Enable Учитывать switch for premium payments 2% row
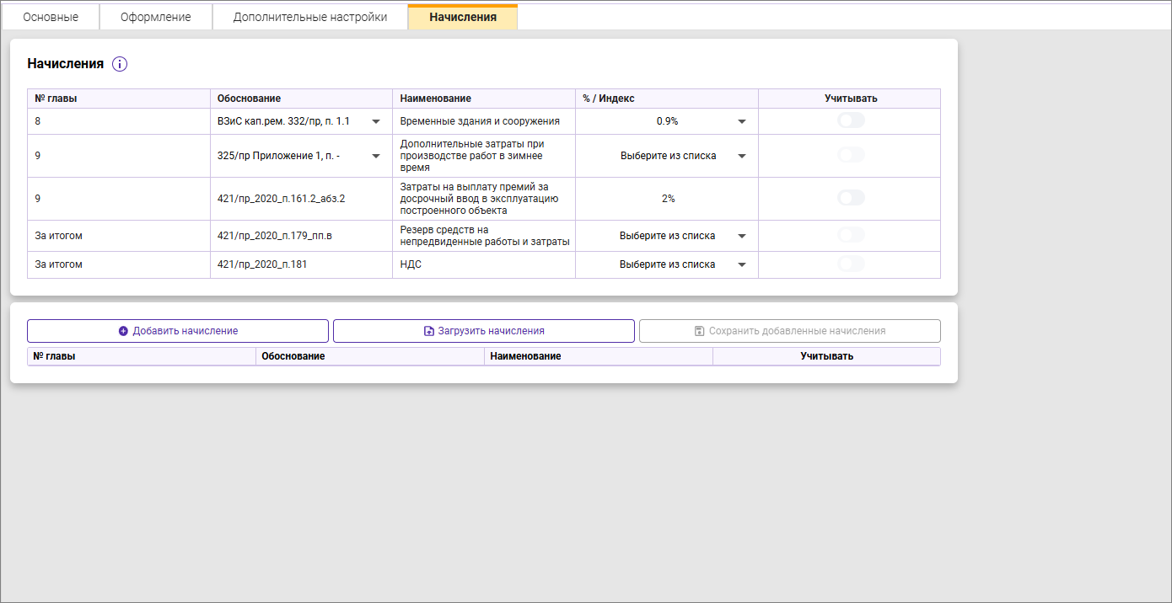Viewport: 1172px width, 603px height. tap(851, 198)
